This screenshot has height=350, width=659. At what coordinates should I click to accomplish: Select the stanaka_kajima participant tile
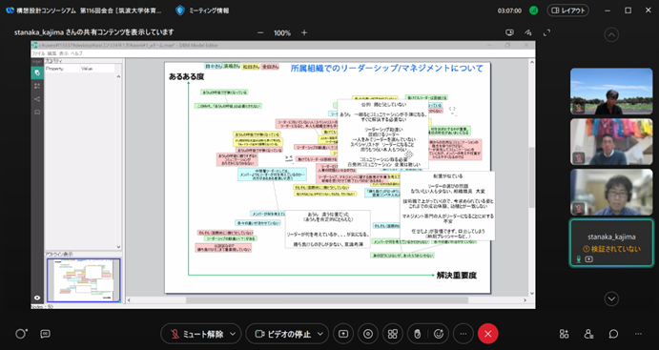pos(611,242)
